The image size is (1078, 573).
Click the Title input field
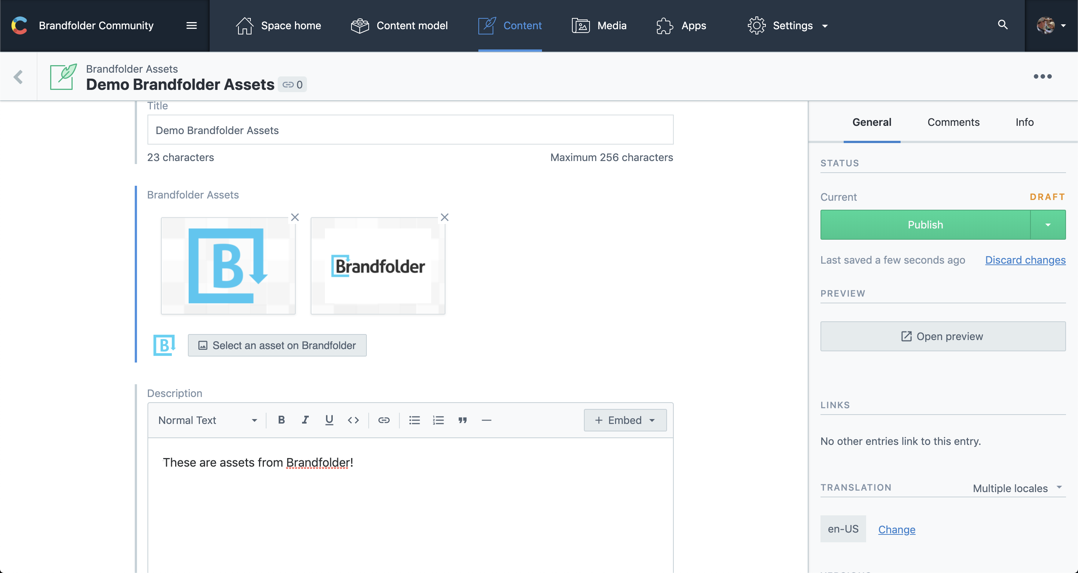410,130
